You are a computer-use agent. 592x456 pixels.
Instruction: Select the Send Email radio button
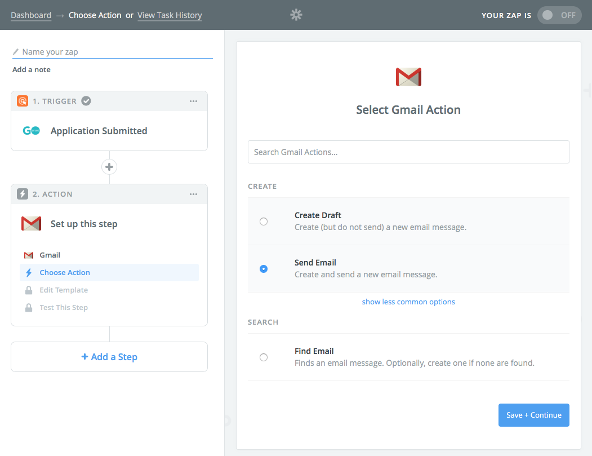[264, 269]
